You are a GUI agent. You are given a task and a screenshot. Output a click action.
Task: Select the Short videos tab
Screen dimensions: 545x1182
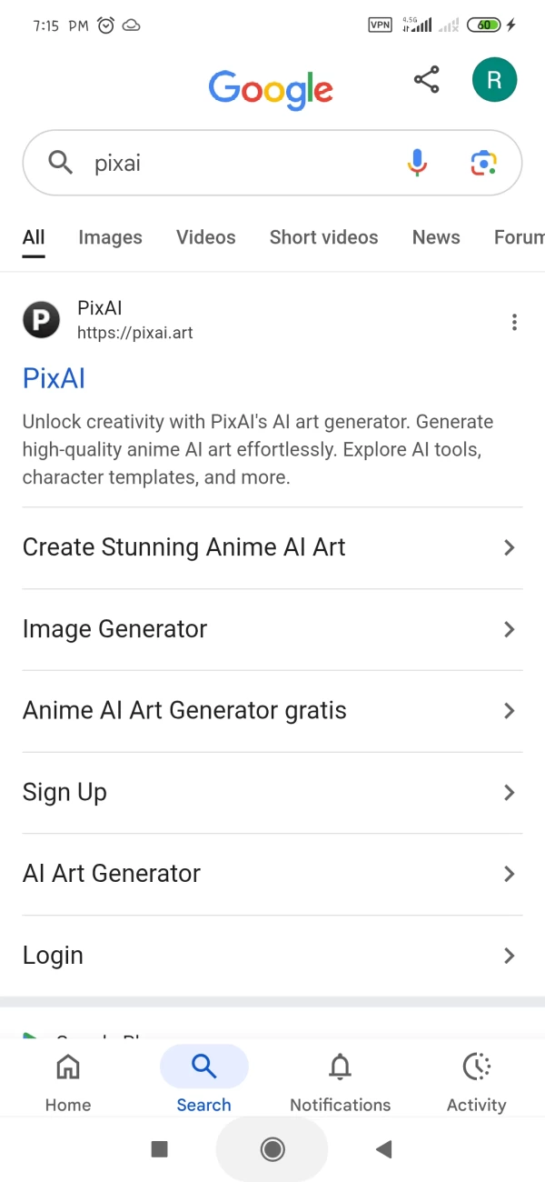323,237
